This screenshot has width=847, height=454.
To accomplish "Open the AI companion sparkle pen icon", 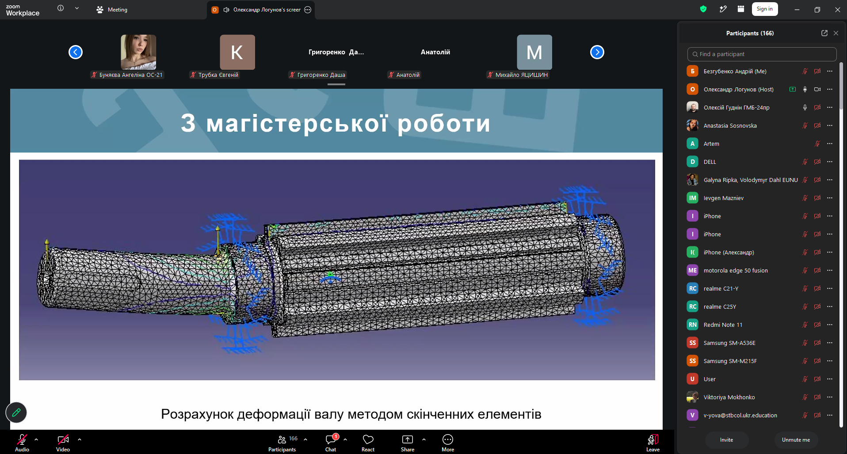I will [x=723, y=9].
